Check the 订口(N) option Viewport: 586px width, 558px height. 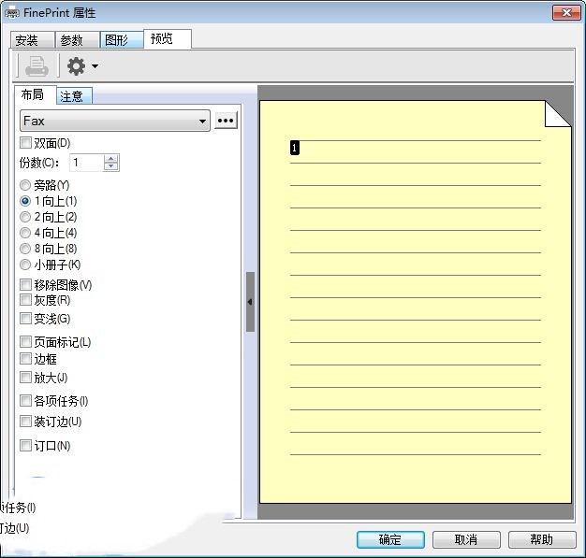(45, 446)
